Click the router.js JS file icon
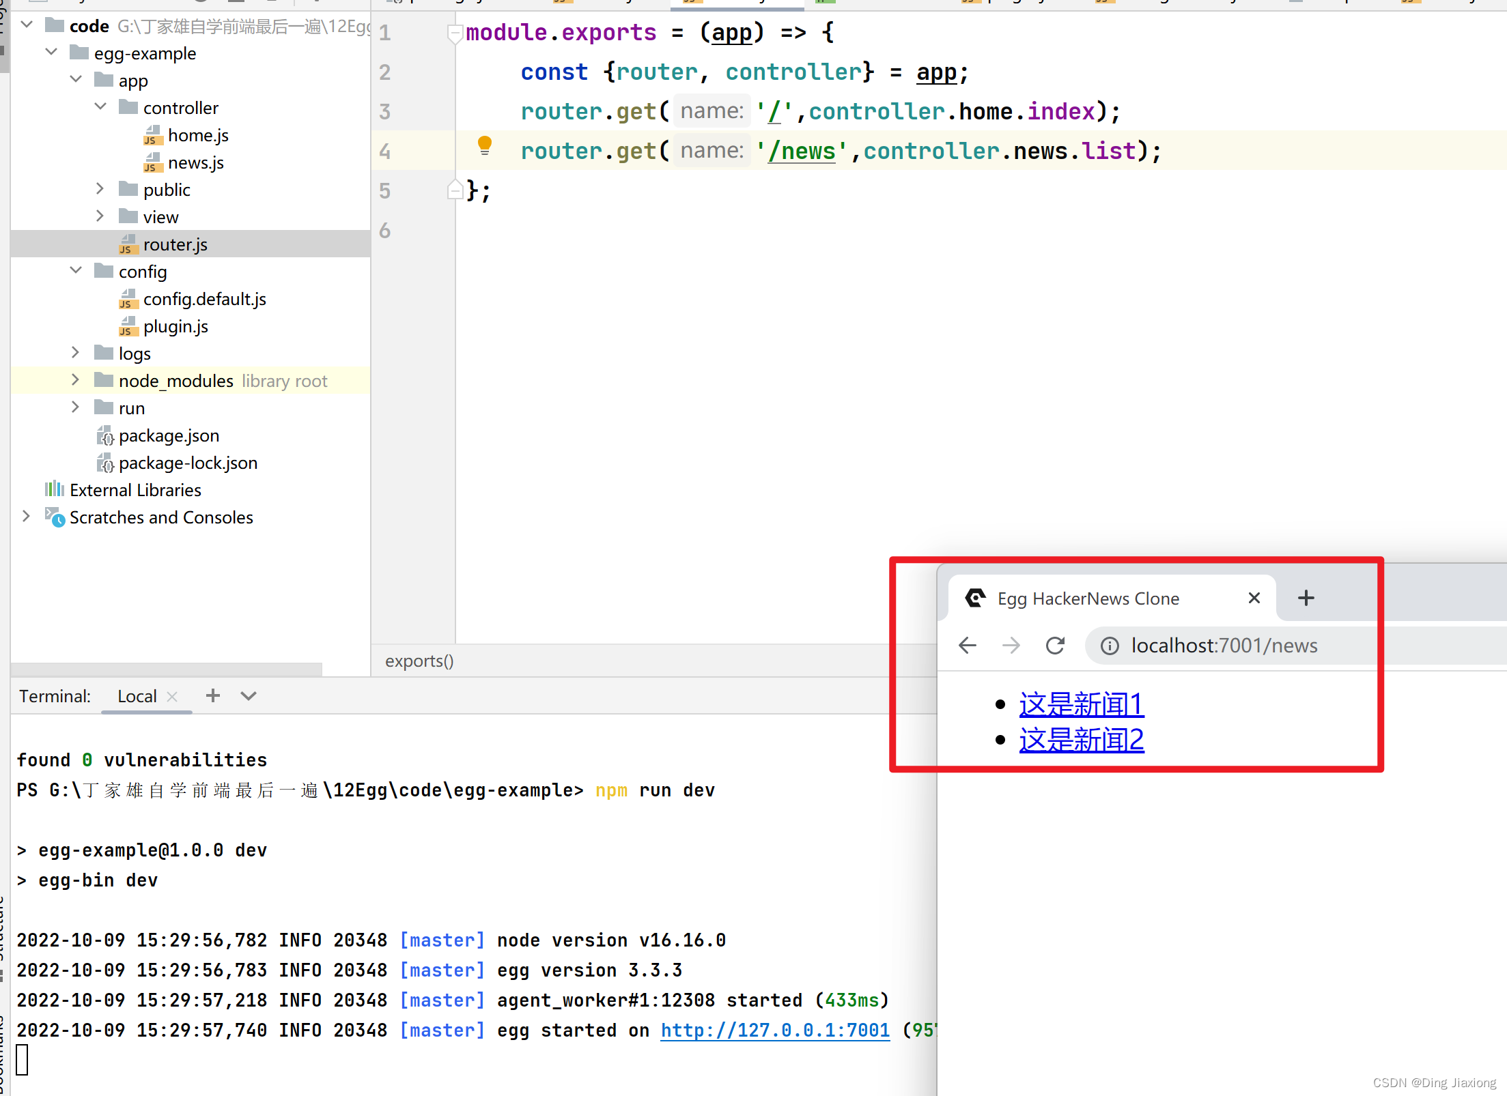The height and width of the screenshot is (1096, 1507). [x=128, y=244]
